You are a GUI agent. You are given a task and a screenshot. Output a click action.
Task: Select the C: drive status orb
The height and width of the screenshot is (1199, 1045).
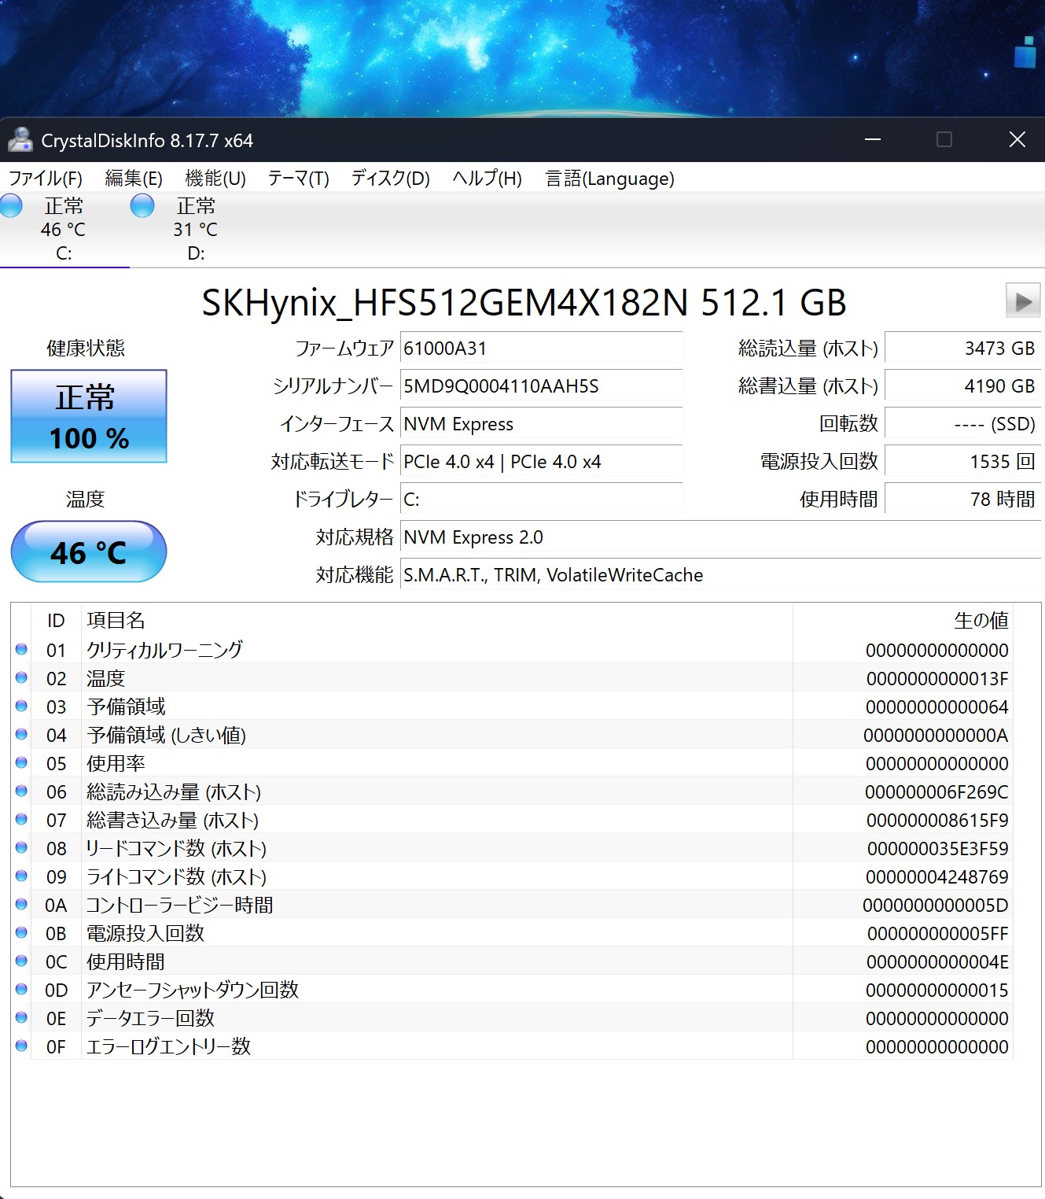click(11, 206)
